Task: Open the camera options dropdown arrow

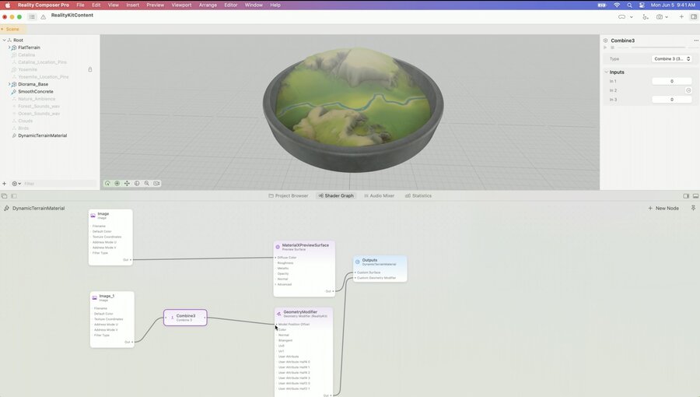Action: click(x=667, y=17)
